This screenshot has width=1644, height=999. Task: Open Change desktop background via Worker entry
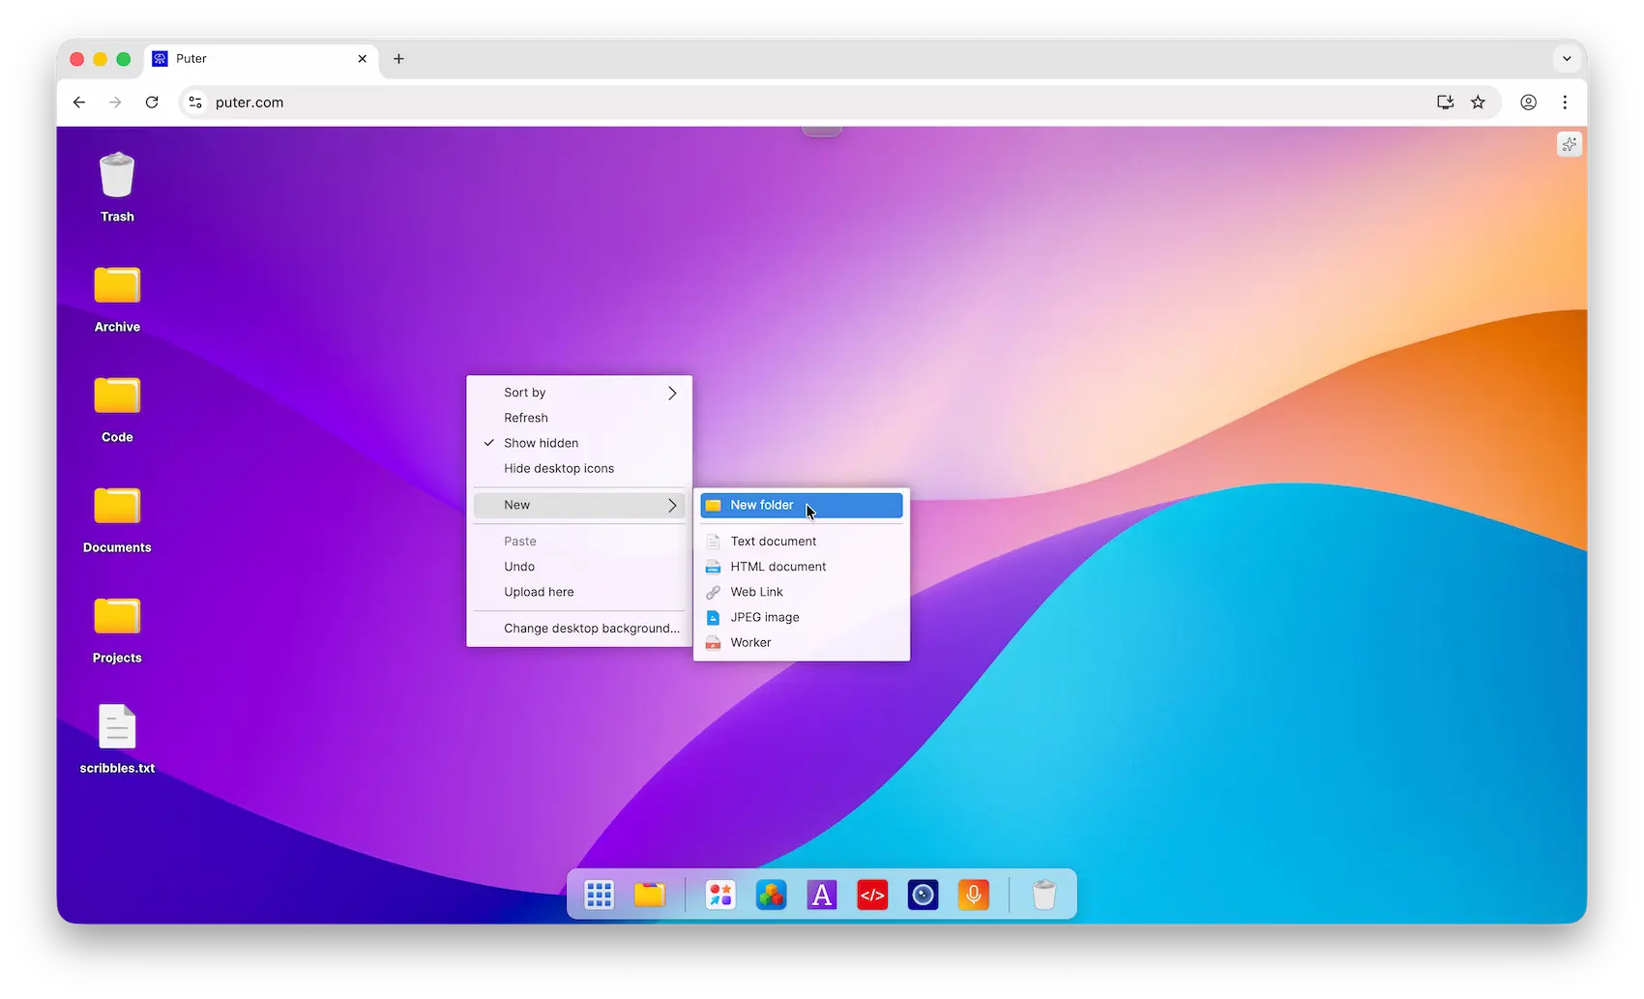click(749, 642)
